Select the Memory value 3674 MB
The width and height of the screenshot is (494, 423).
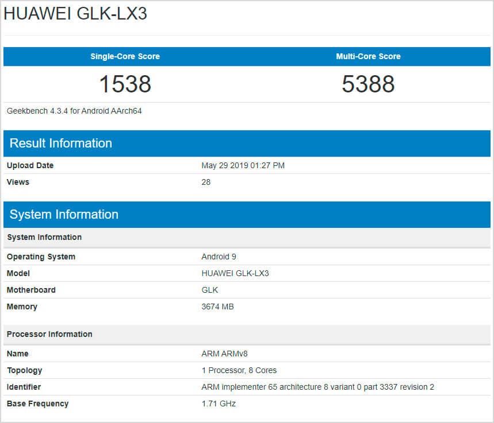(217, 306)
